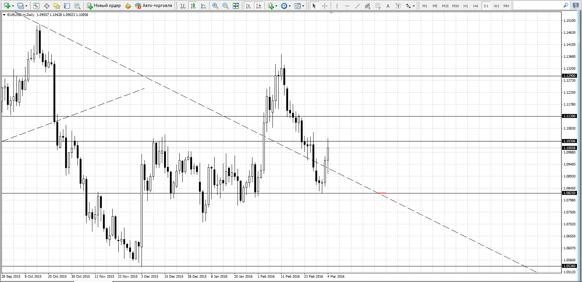
Task: Launch MetaEditor with the yellow book icon
Action: coord(128,6)
